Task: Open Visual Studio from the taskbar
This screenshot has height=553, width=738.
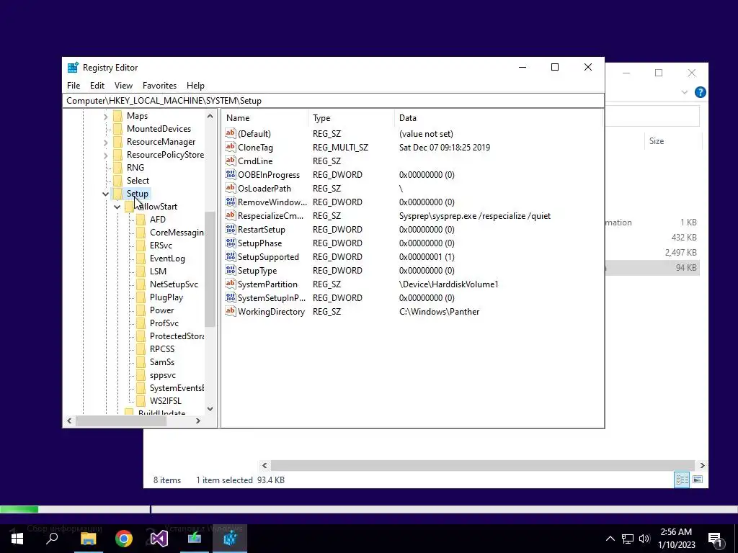Action: pos(159,539)
